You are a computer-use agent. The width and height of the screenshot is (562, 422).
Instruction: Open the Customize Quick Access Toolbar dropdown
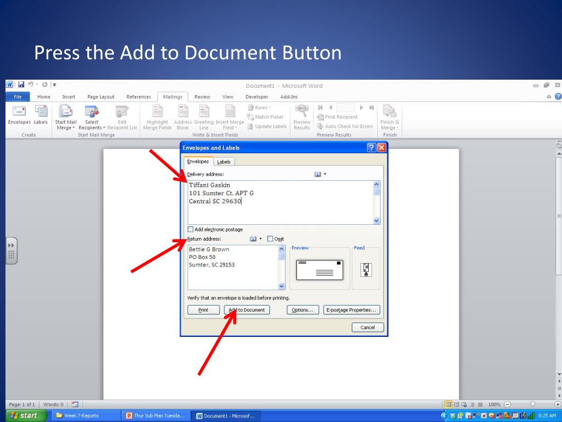54,85
